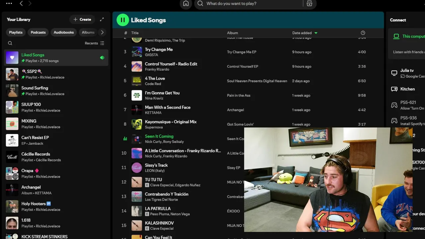The width and height of the screenshot is (425, 239).
Task: Filter library by Podcasts
Action: coord(38,32)
